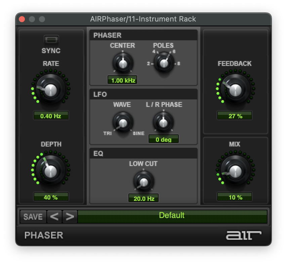Click the 20.0 Hz low cut value
Screen dimensions: 287x264
(x=143, y=199)
